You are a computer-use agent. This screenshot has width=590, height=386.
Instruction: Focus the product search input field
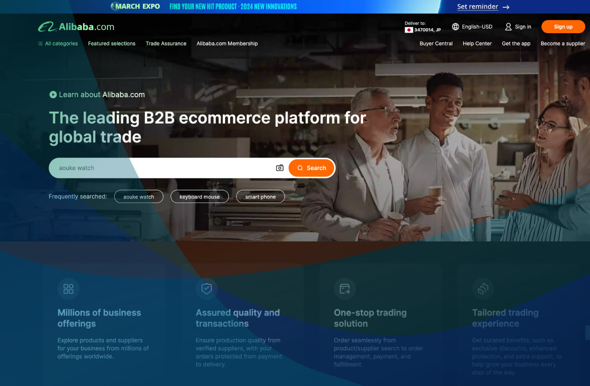click(163, 168)
